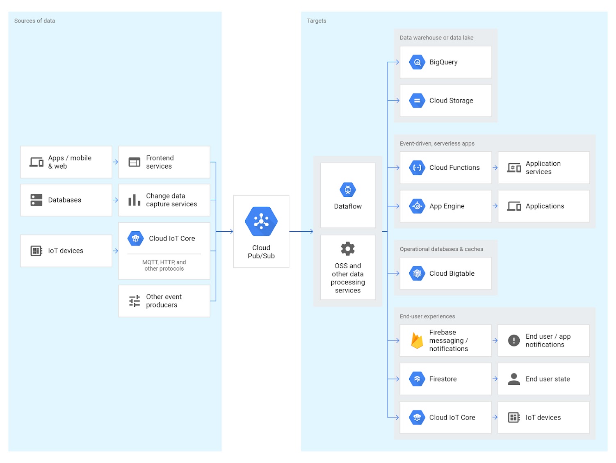This screenshot has height=463, width=616.
Task: Select the Firestore icon
Action: click(417, 379)
